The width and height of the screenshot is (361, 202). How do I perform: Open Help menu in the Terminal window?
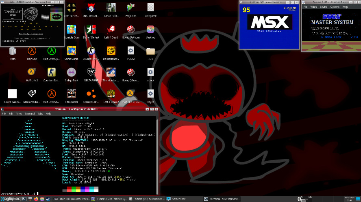pos(48,114)
